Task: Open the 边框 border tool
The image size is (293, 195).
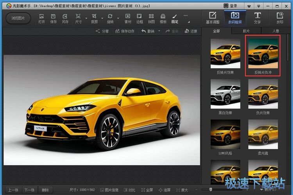Action: pyautogui.click(x=139, y=19)
